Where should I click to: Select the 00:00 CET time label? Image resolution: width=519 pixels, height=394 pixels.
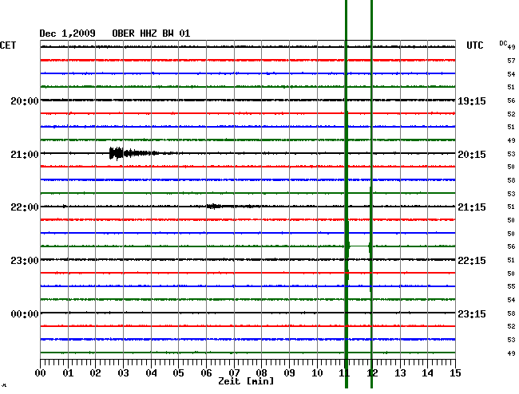pos(25,313)
